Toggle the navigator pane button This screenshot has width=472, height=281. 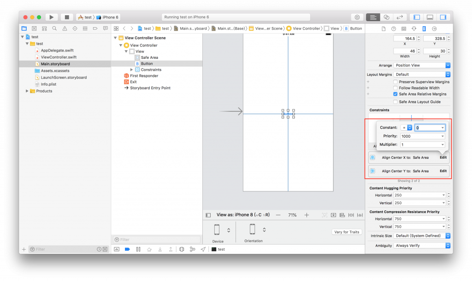coord(417,17)
